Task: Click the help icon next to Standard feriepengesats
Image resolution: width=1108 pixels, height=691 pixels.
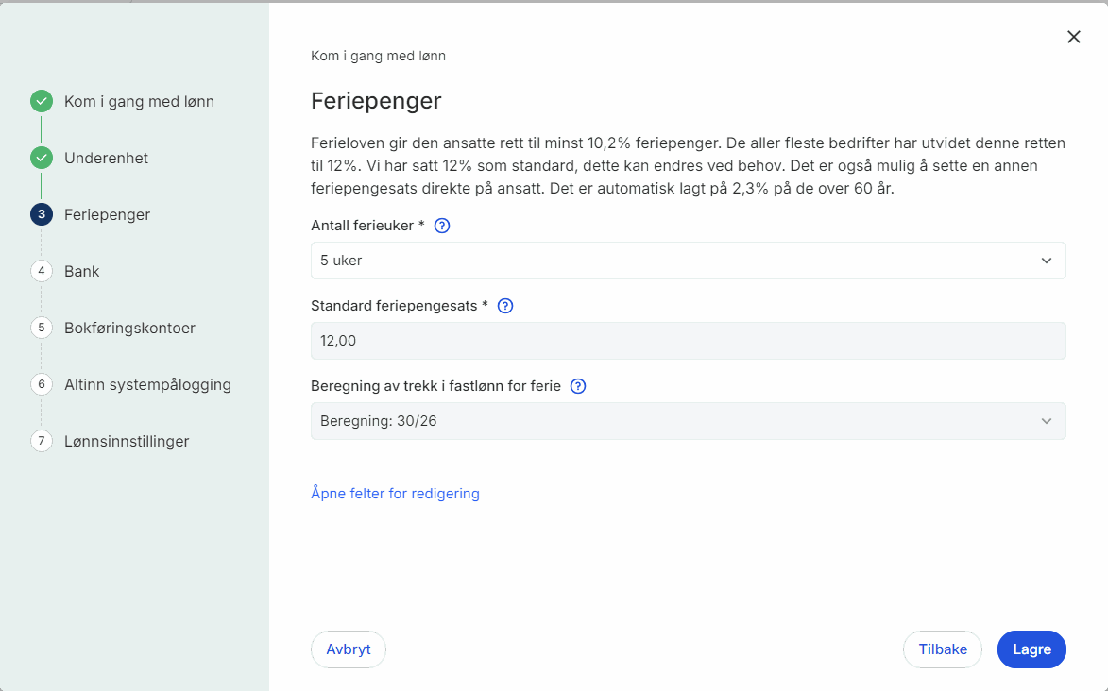Action: (x=505, y=306)
